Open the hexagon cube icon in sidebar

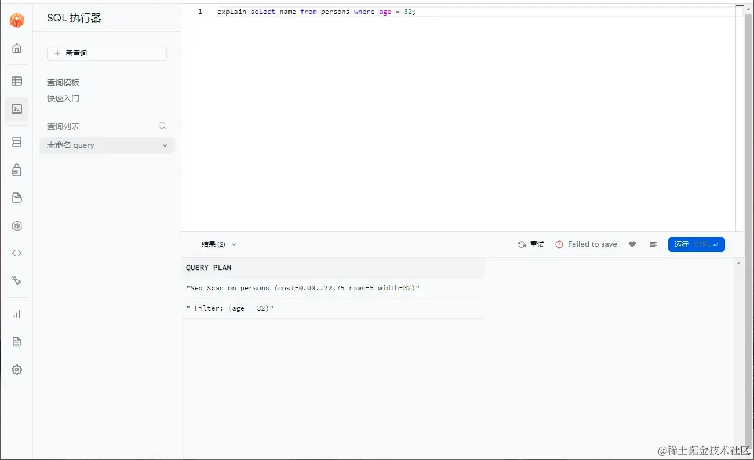pyautogui.click(x=17, y=225)
